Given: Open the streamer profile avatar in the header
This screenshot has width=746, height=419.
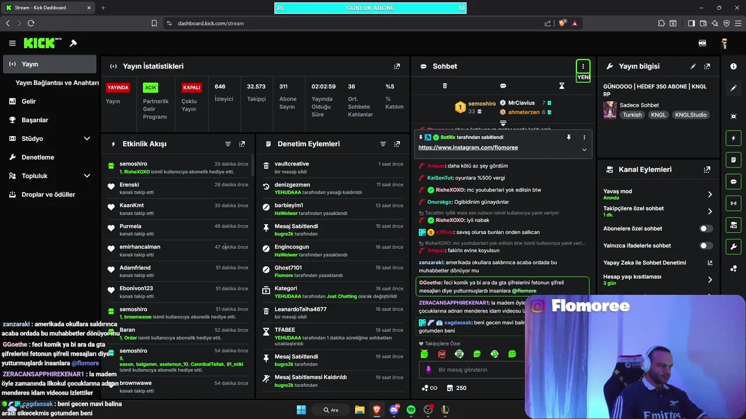Looking at the screenshot, I should [724, 43].
